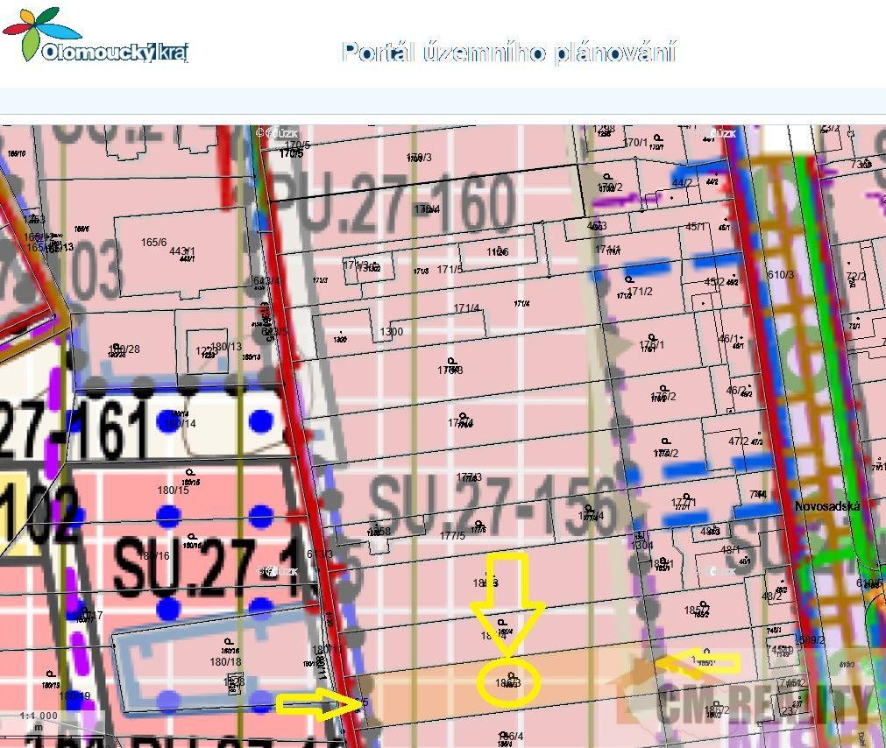Select parcel number 165/6
The height and width of the screenshot is (748, 886).
click(153, 243)
